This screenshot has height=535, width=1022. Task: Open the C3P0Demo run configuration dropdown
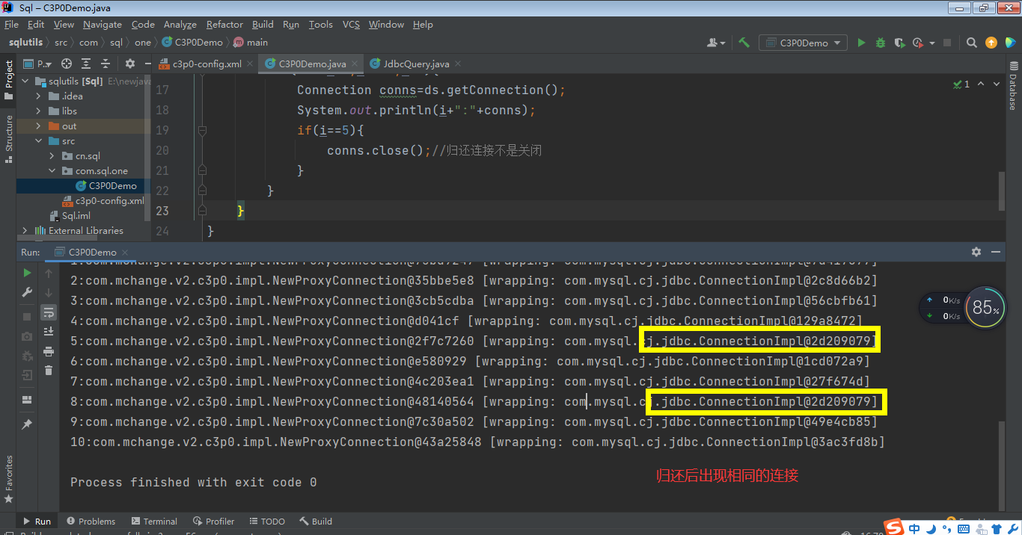pyautogui.click(x=804, y=43)
